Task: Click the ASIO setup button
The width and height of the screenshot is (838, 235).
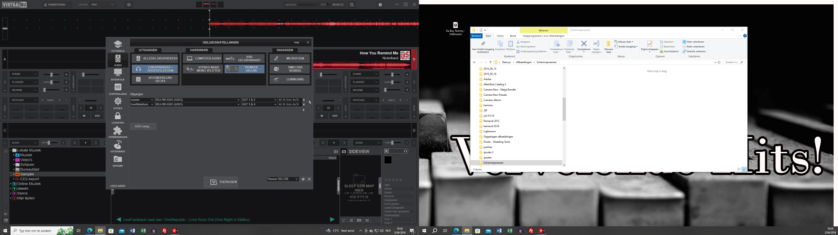Action: tap(143, 126)
